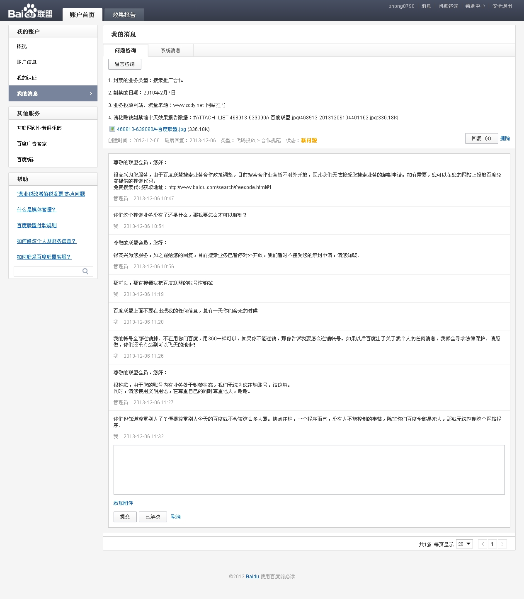Click into the reply text area
The height and width of the screenshot is (599, 524).
pos(309,470)
